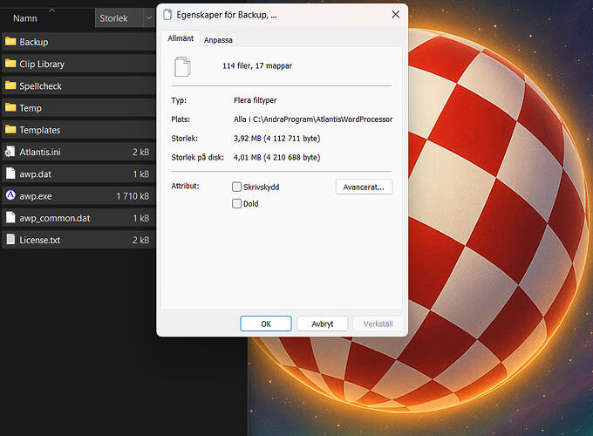Viewport: 593px width, 436px height.
Task: Open the Storlek column dropdown arrow
Action: 147,18
